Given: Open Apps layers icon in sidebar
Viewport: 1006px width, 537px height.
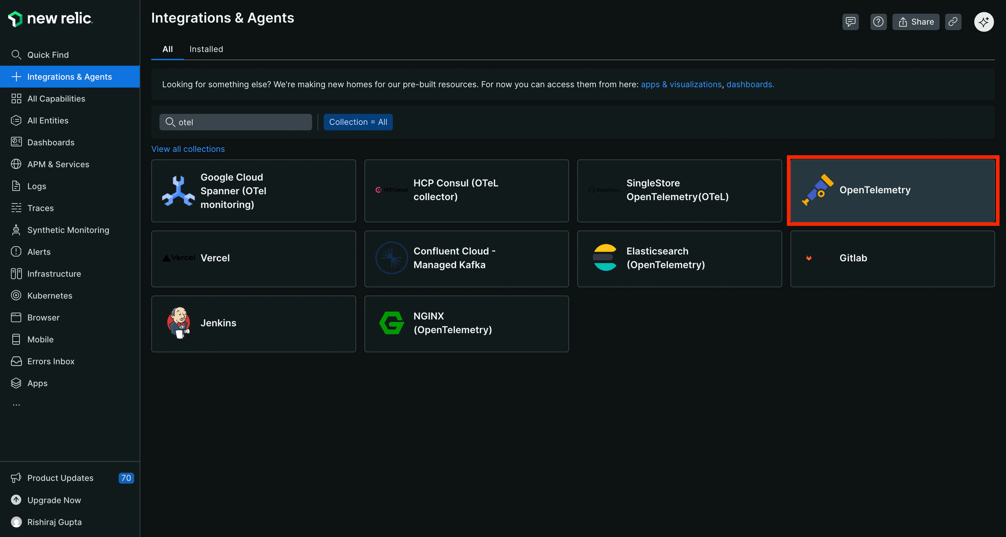Looking at the screenshot, I should [16, 383].
